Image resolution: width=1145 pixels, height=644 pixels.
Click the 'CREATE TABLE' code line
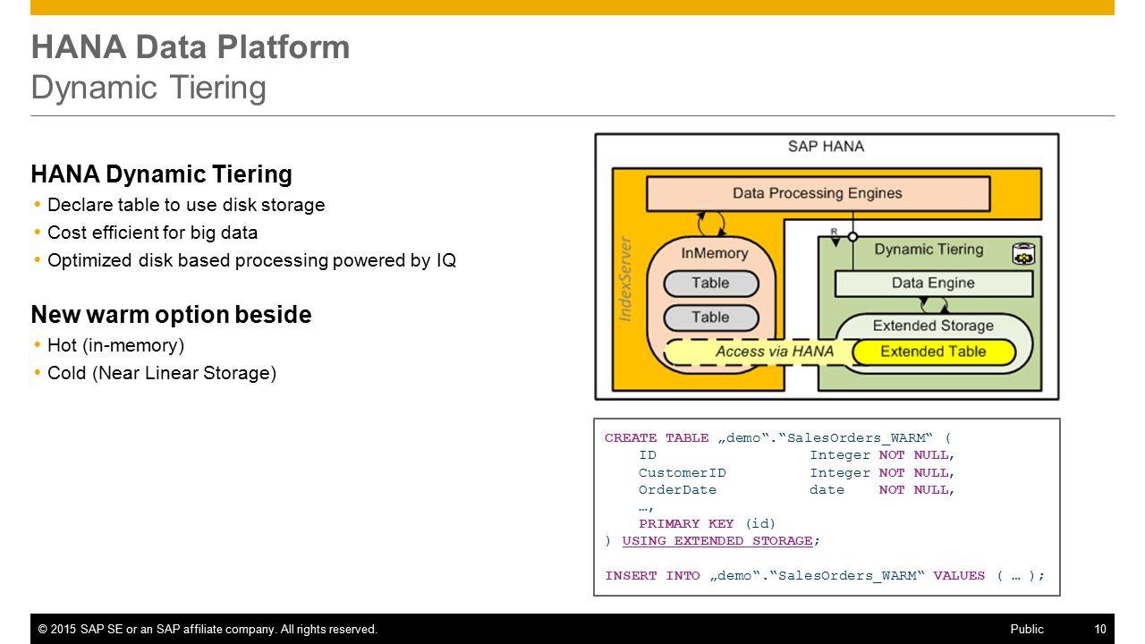point(778,438)
